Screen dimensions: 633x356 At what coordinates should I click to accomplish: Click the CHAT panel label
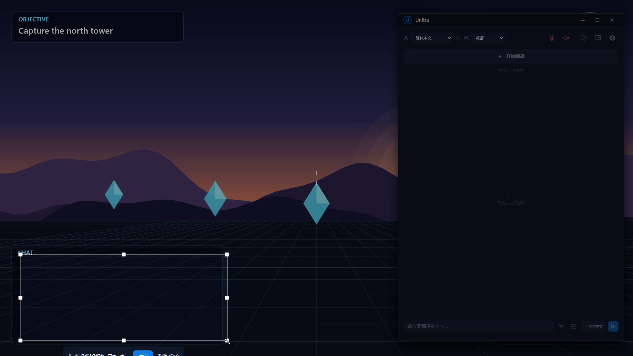tap(26, 252)
